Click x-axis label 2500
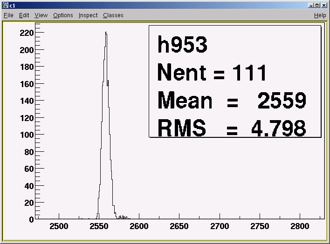 point(59,226)
